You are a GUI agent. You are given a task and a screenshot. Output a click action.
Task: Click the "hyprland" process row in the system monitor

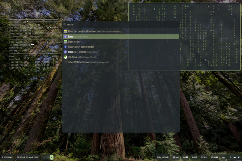pos(34,59)
